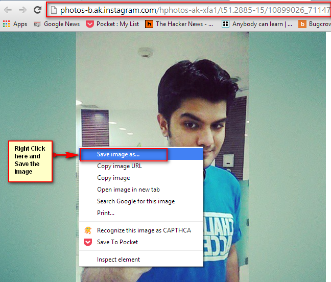Screen dimensions: 331x282
Task: Choose Save To Pocket entry
Action: 141,242
